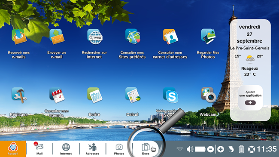Switch to the Internet tab
Image resolution: width=279 pixels, height=157 pixels.
pos(66,149)
